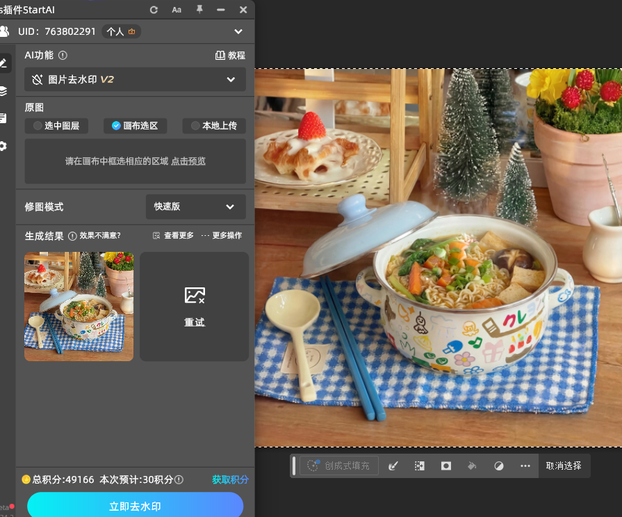Open the document list sidebar tab
The image size is (622, 517).
pos(3,118)
